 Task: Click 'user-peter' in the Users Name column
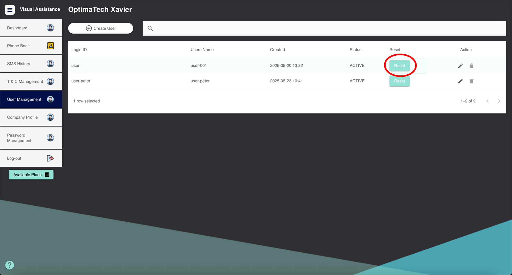pyautogui.click(x=200, y=81)
